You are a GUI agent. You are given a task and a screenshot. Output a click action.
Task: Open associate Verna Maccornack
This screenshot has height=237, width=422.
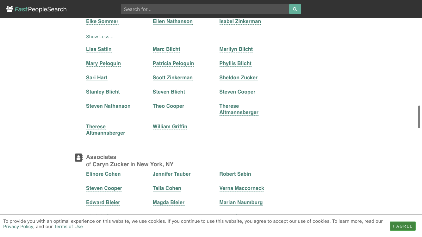pyautogui.click(x=242, y=188)
